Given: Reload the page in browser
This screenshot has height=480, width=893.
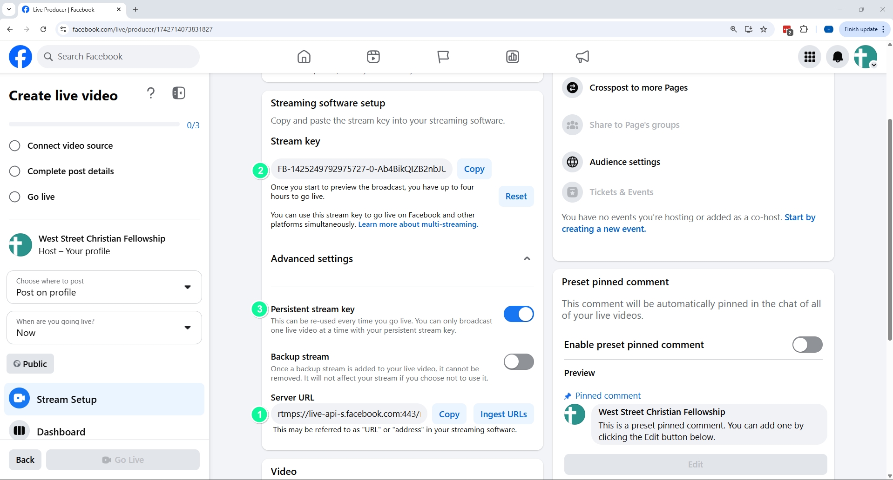Looking at the screenshot, I should [x=43, y=29].
